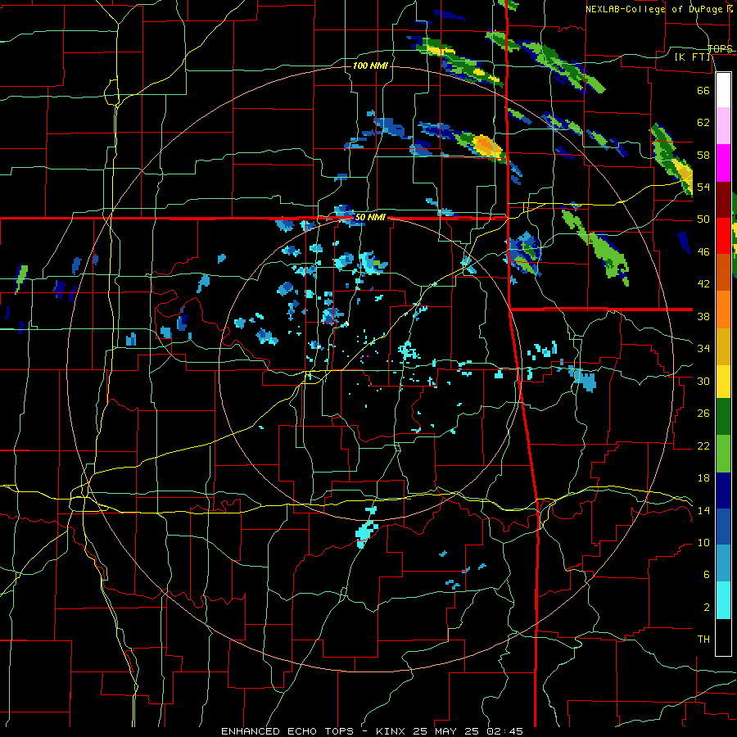
Task: Click the magenta legend swatch
Action: click(723, 163)
